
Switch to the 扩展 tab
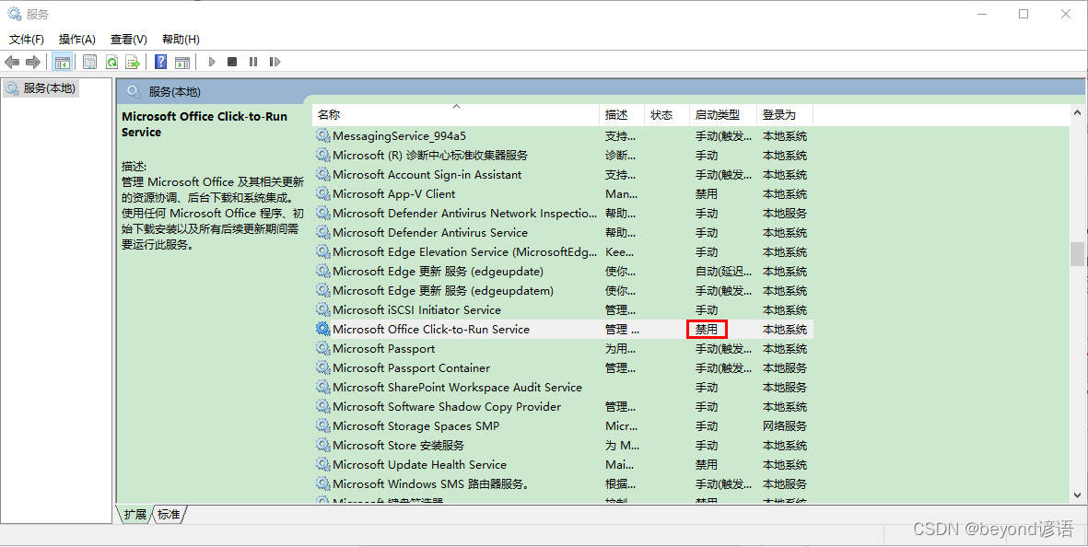(x=135, y=514)
